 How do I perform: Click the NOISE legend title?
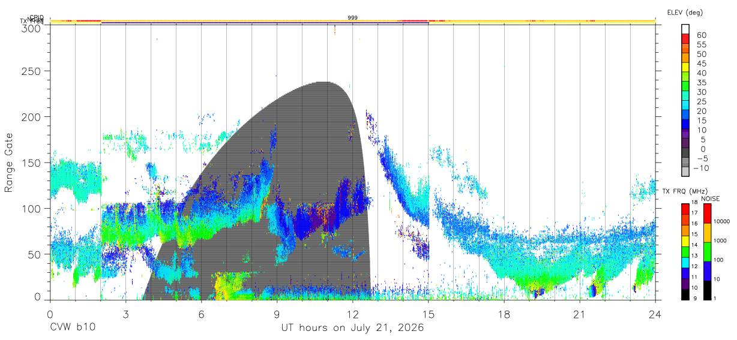point(711,198)
